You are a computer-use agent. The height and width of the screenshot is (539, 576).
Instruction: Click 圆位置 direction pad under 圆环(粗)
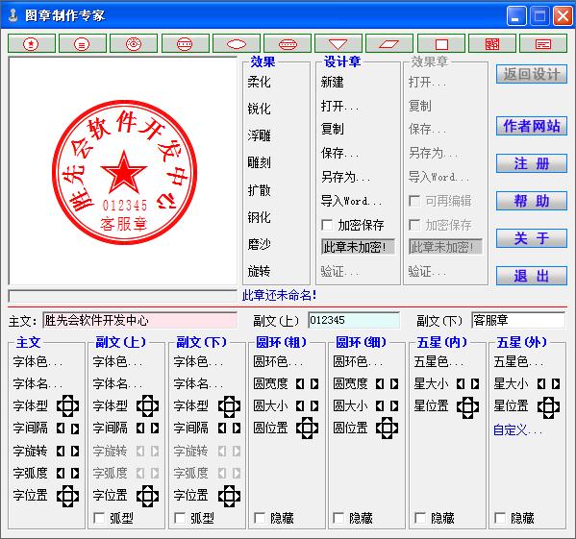click(308, 428)
